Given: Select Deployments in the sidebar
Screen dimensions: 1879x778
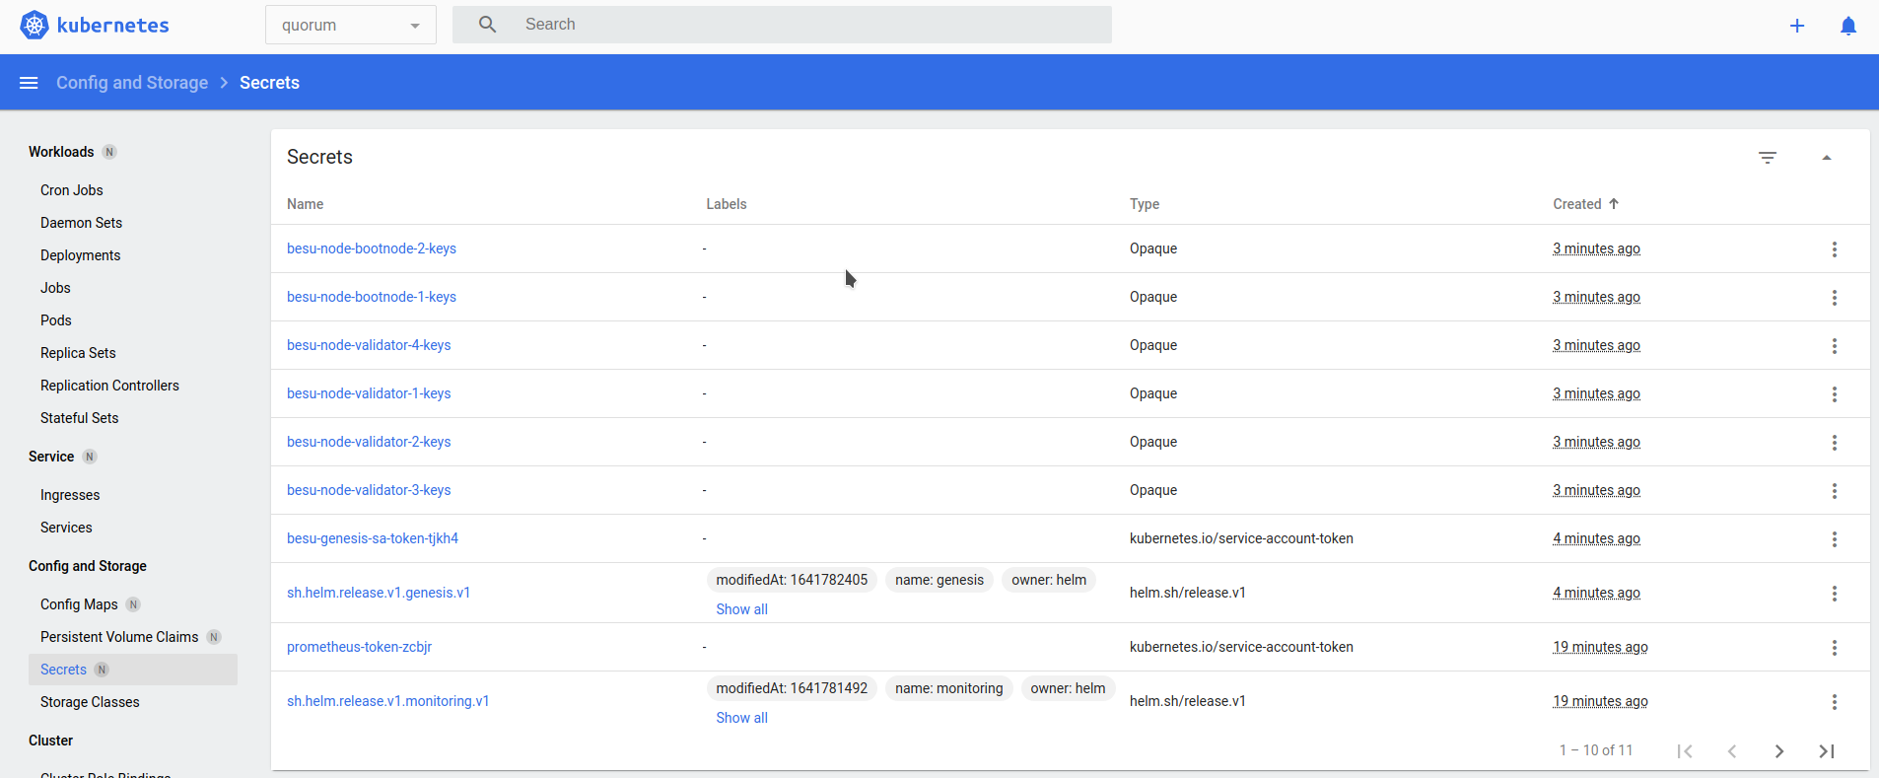Looking at the screenshot, I should point(80,255).
